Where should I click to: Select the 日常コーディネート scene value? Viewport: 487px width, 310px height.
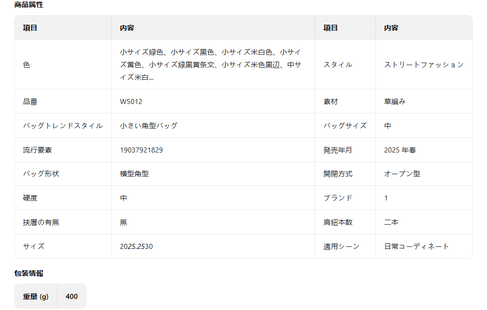point(416,246)
